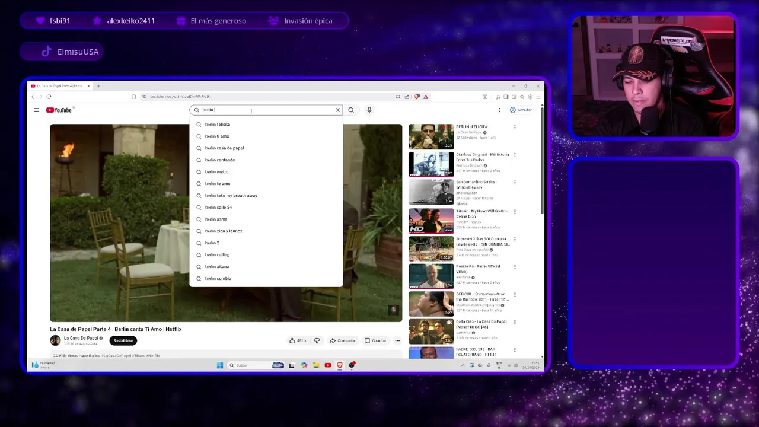Pick suggestion 'berlin zion y lennox'
Screen dimensions: 759x427
click(266, 231)
